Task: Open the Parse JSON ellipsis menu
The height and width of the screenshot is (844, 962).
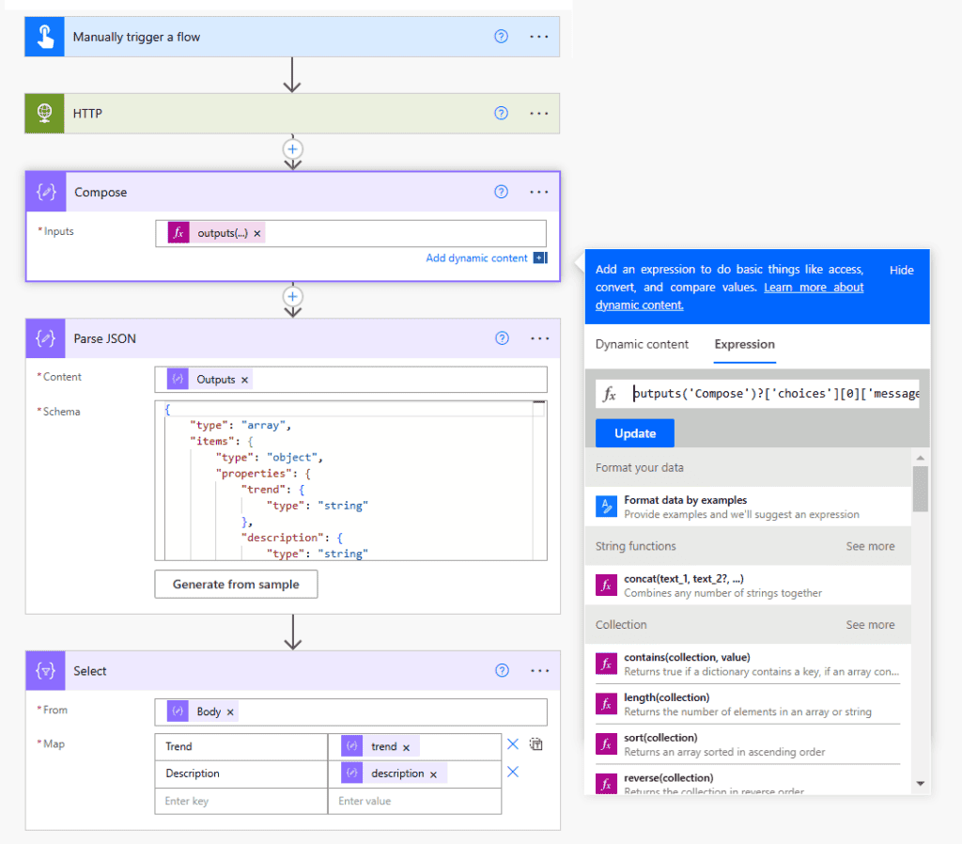Action: point(539,338)
